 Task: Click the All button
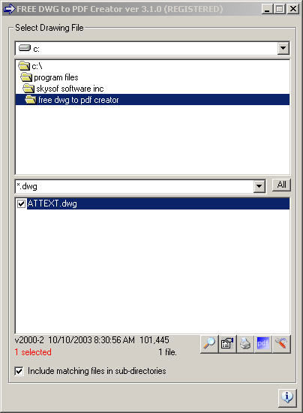[x=281, y=185]
